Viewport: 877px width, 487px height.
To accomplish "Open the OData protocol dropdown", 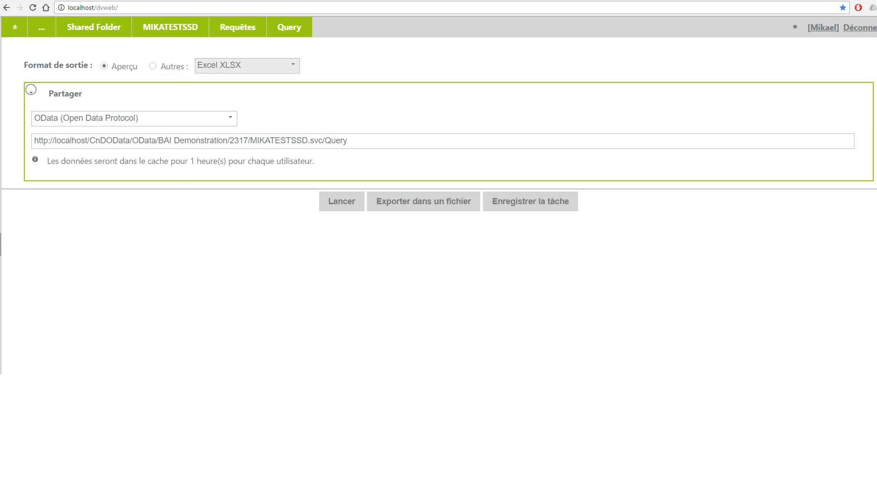I will [134, 118].
